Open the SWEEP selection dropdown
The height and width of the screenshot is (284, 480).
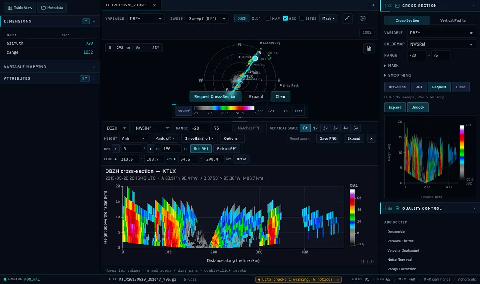click(207, 18)
